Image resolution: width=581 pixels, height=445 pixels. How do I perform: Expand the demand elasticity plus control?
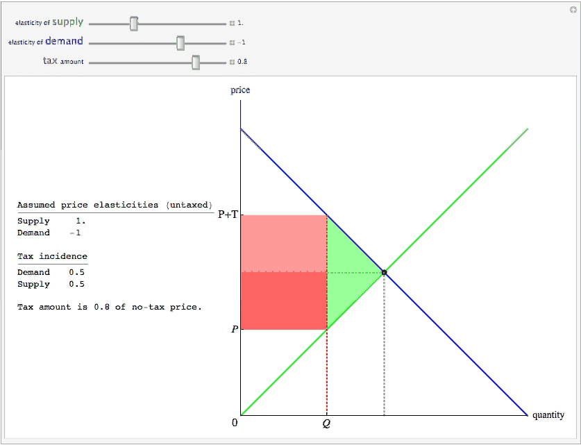[x=232, y=42]
